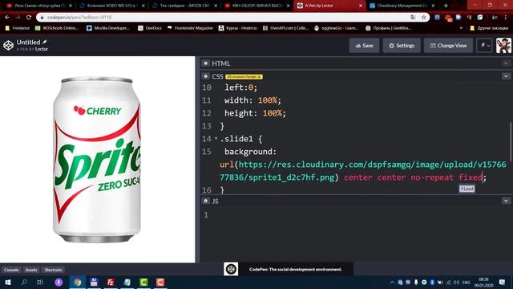This screenshot has width=513, height=289.
Task: Open Windows search from taskbar
Action: [24, 282]
